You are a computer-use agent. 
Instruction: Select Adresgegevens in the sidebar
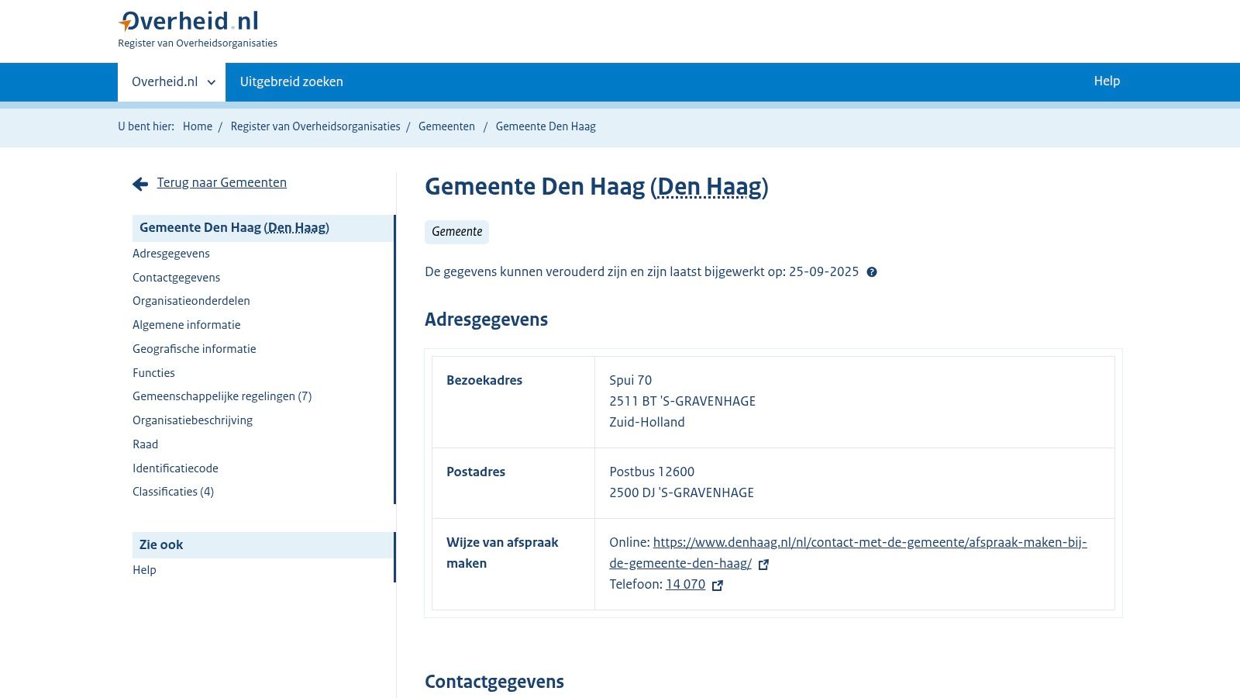[x=171, y=254]
